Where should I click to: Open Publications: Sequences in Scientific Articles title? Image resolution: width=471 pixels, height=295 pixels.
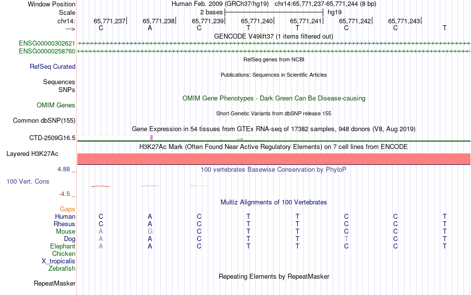274,75
